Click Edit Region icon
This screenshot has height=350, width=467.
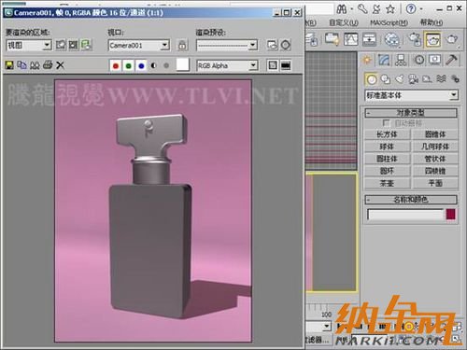click(61, 45)
